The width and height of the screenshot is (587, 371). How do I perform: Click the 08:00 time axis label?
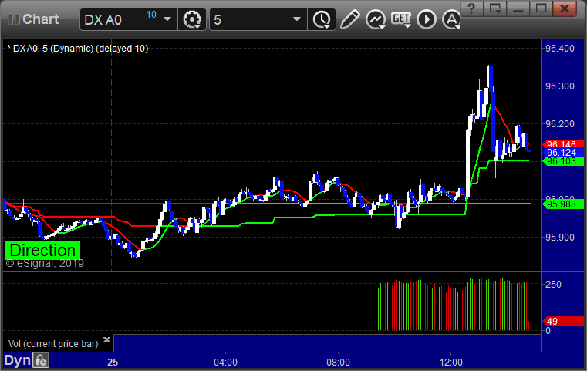click(x=338, y=363)
